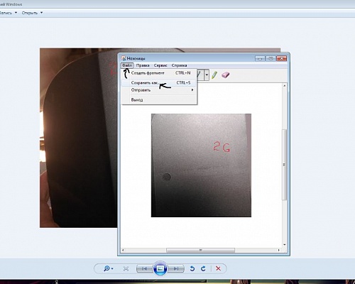Click the horizontal scrollbar in Ножницы

point(201,250)
